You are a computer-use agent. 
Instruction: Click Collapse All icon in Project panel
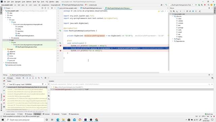coord(48,8)
